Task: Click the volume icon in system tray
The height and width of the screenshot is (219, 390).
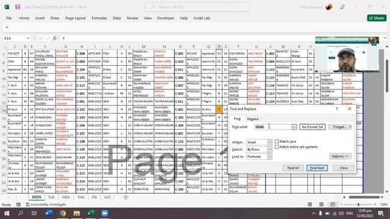Action: (341, 214)
